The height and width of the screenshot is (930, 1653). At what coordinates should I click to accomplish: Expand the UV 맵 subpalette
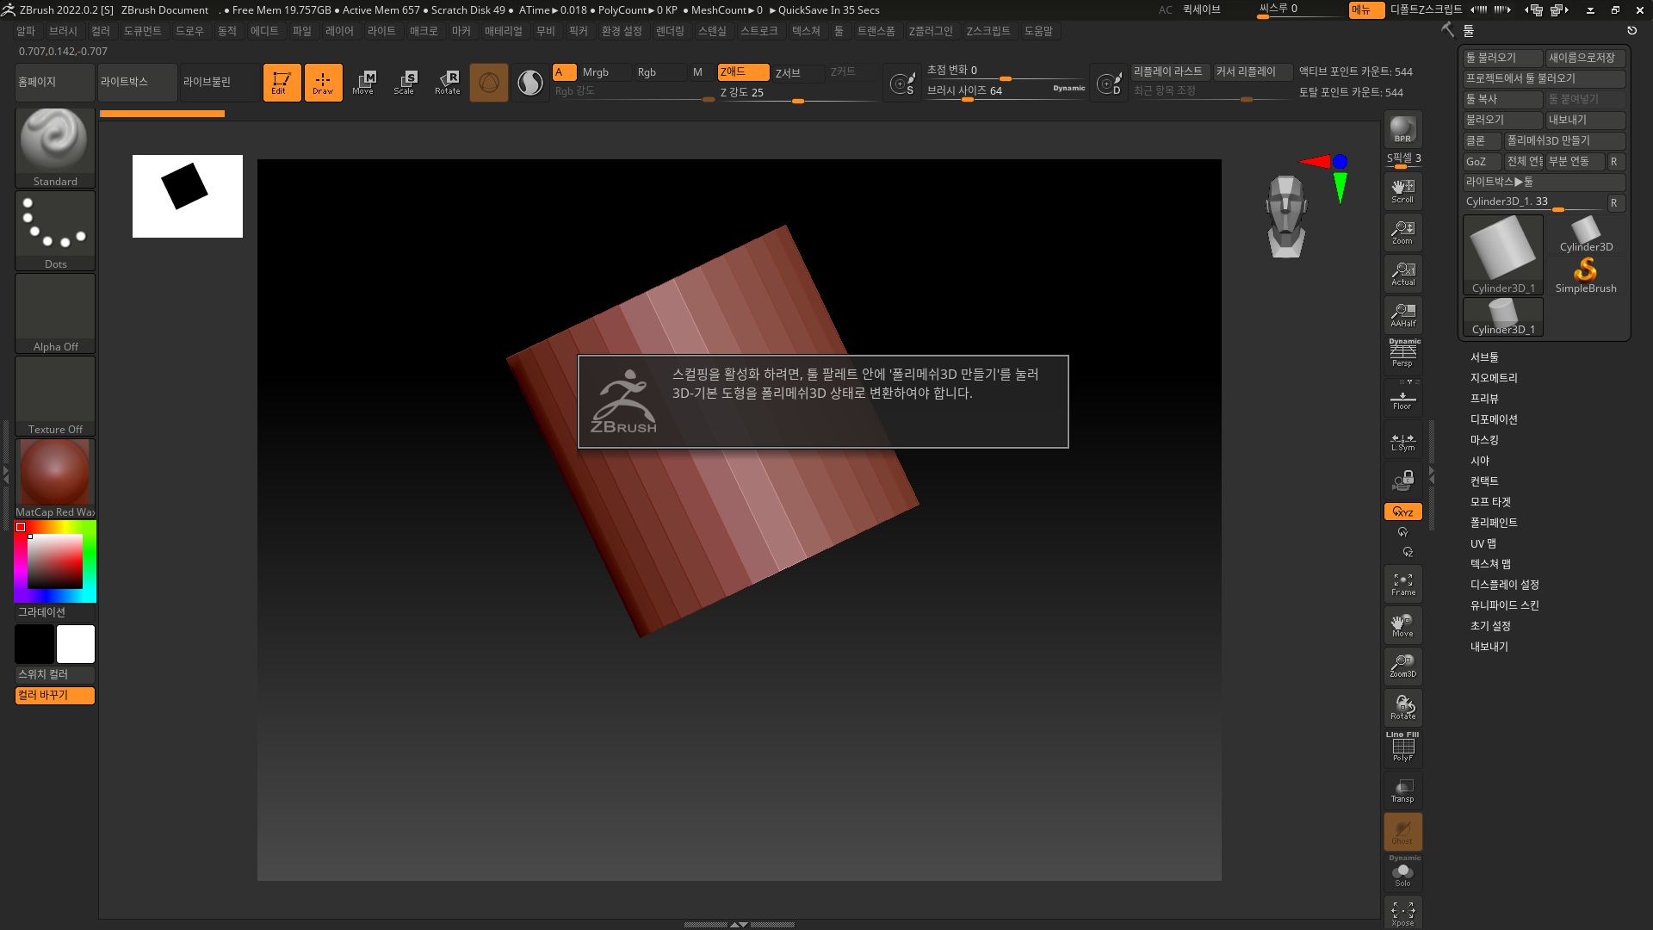point(1483,543)
